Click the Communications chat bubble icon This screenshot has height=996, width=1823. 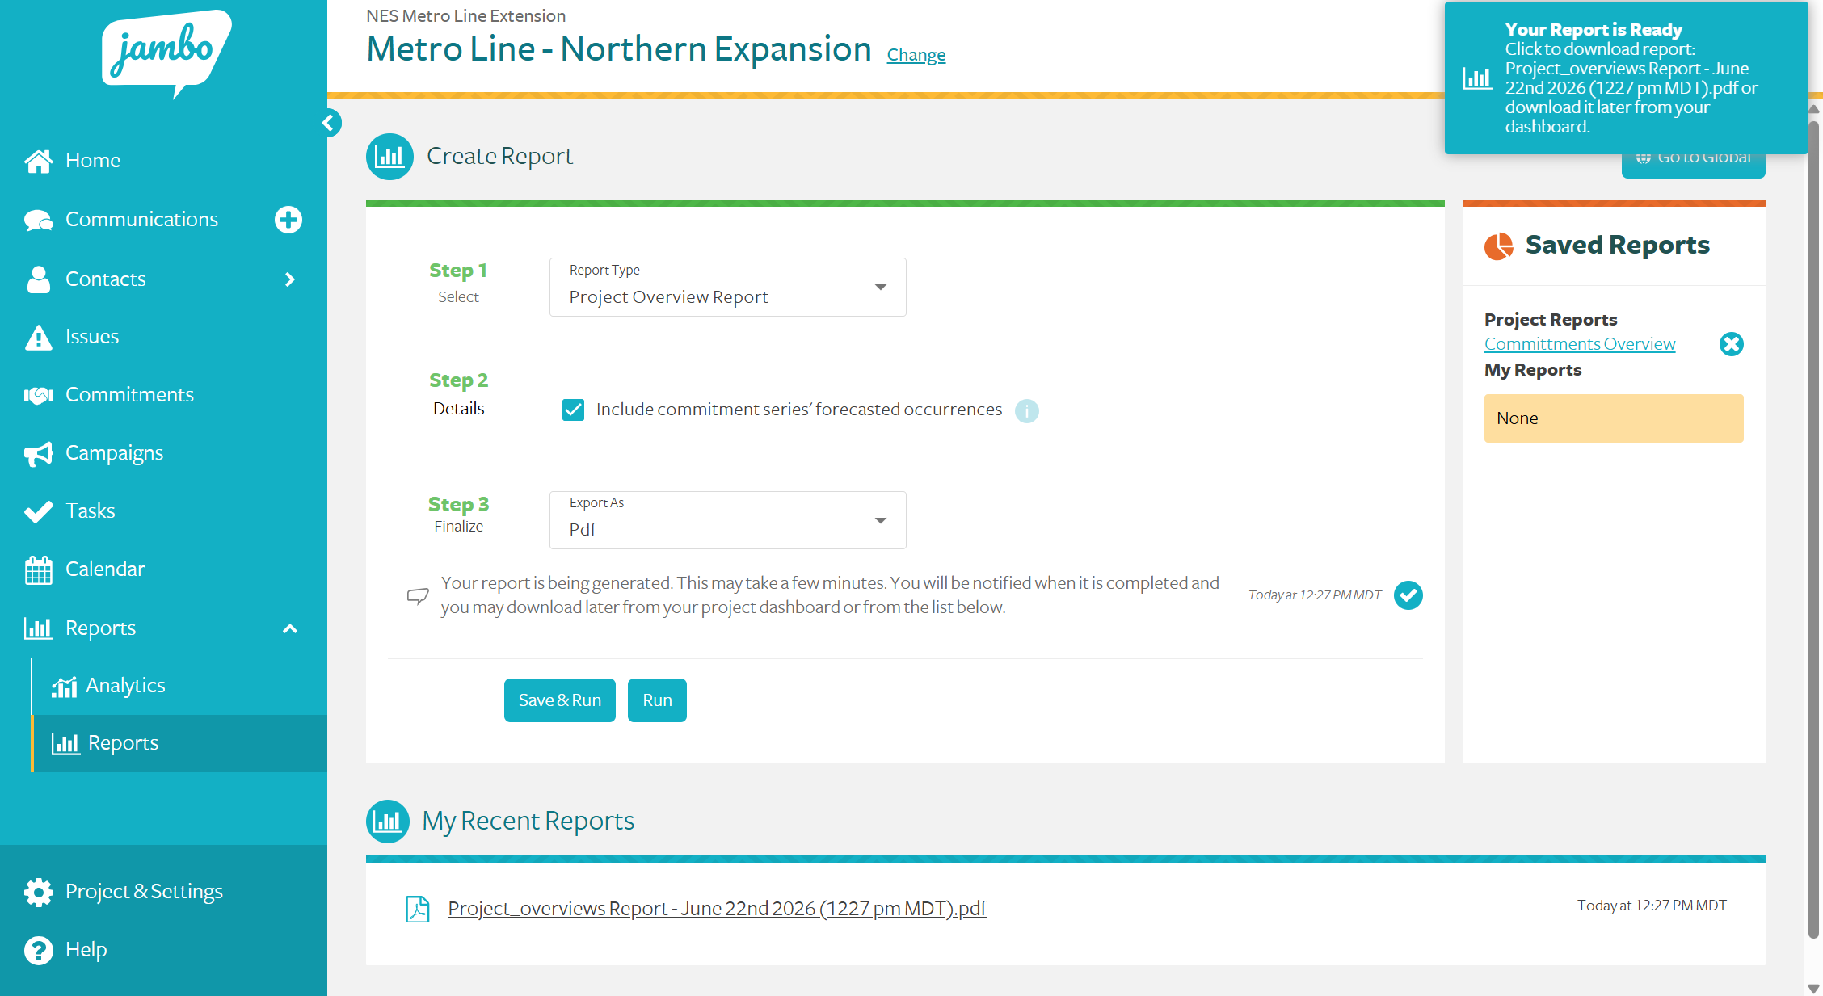39,220
